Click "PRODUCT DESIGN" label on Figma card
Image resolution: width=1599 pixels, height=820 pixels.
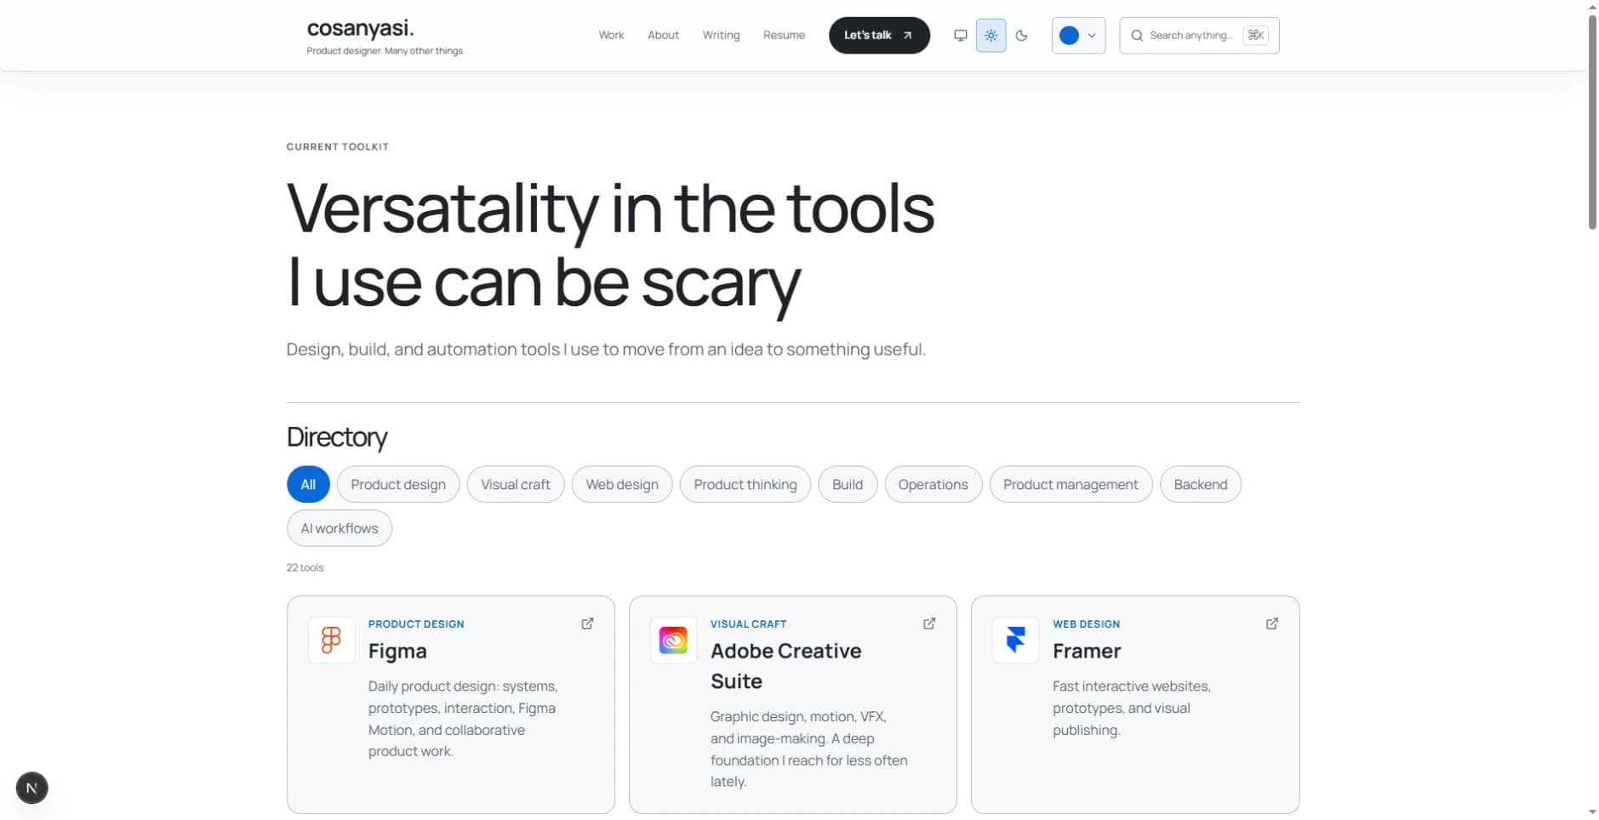click(416, 624)
